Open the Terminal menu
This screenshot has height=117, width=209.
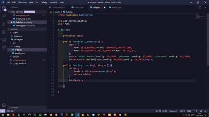pyautogui.click(x=53, y=2)
